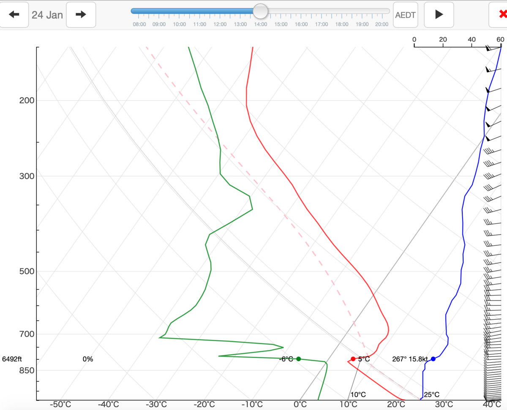The image size is (507, 410).
Task: Click the 10°C axis label
Action: (x=348, y=405)
